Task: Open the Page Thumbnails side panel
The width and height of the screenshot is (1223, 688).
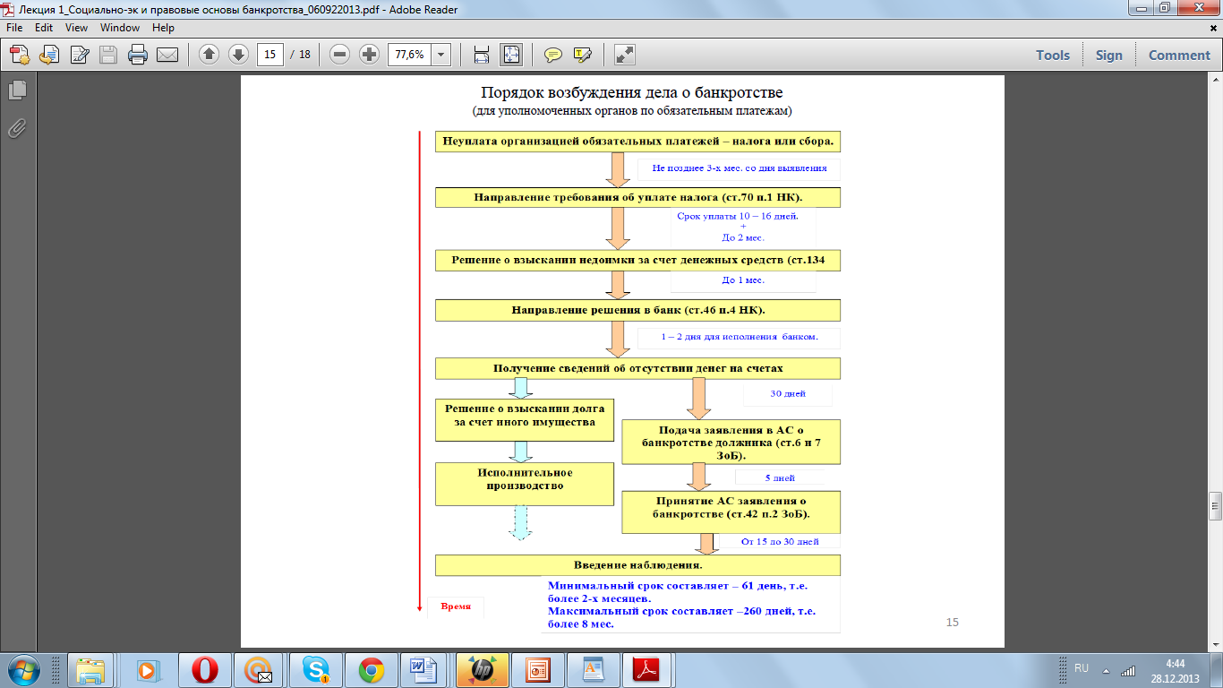Action: tap(17, 90)
